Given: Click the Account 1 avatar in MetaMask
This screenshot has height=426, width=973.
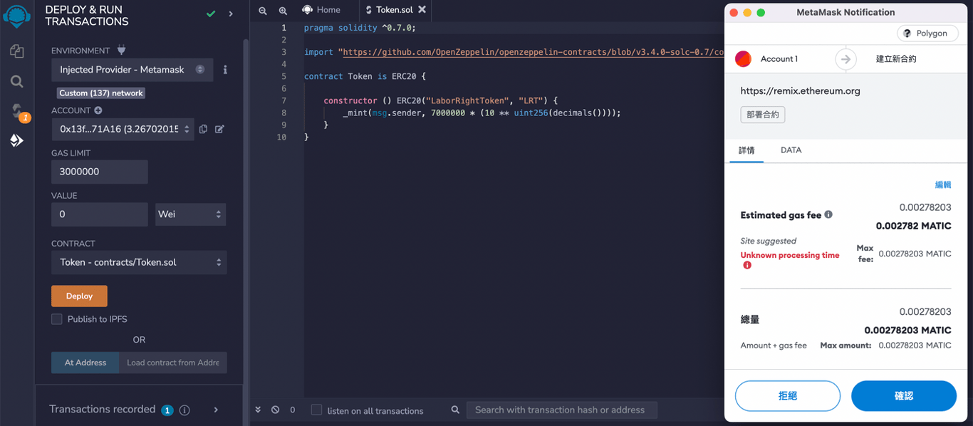Looking at the screenshot, I should tap(743, 59).
